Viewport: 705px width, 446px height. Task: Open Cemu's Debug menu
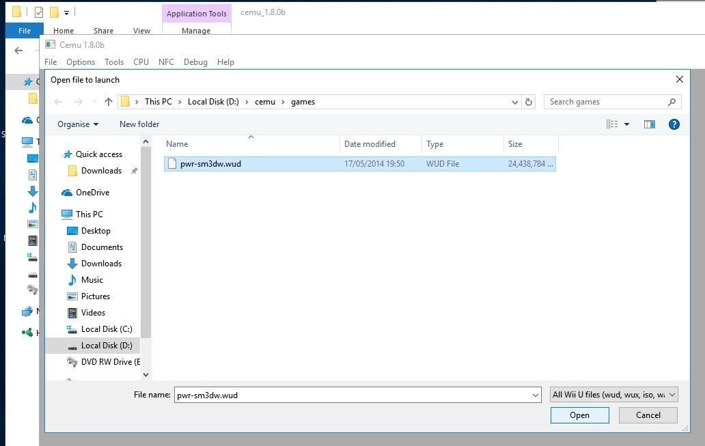[195, 62]
